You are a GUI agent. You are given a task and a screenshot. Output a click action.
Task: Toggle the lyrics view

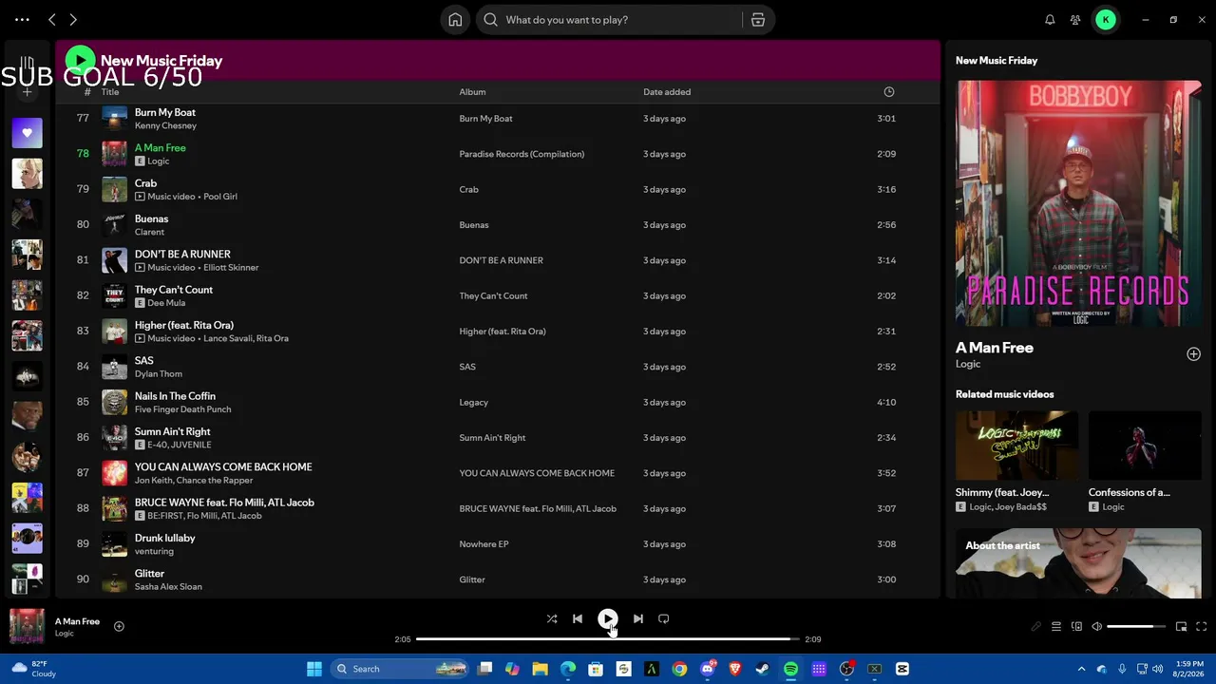tap(1035, 627)
